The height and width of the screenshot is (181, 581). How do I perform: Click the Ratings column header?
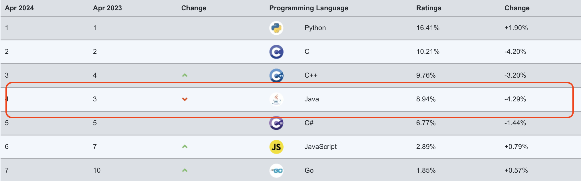coord(429,8)
